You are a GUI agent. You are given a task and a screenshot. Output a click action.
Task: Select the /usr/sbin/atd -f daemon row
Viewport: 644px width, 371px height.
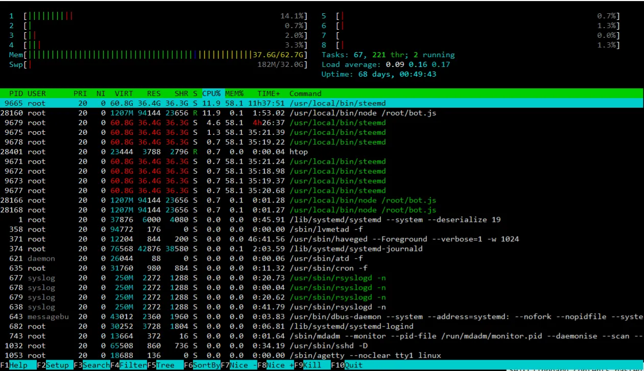coord(322,259)
